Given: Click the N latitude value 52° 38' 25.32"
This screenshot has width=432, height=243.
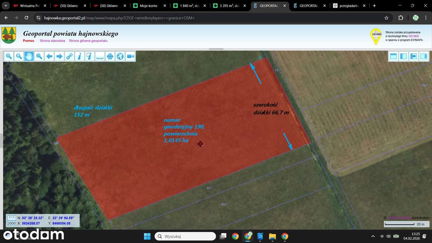Looking at the screenshot, I should pyautogui.click(x=33, y=218).
